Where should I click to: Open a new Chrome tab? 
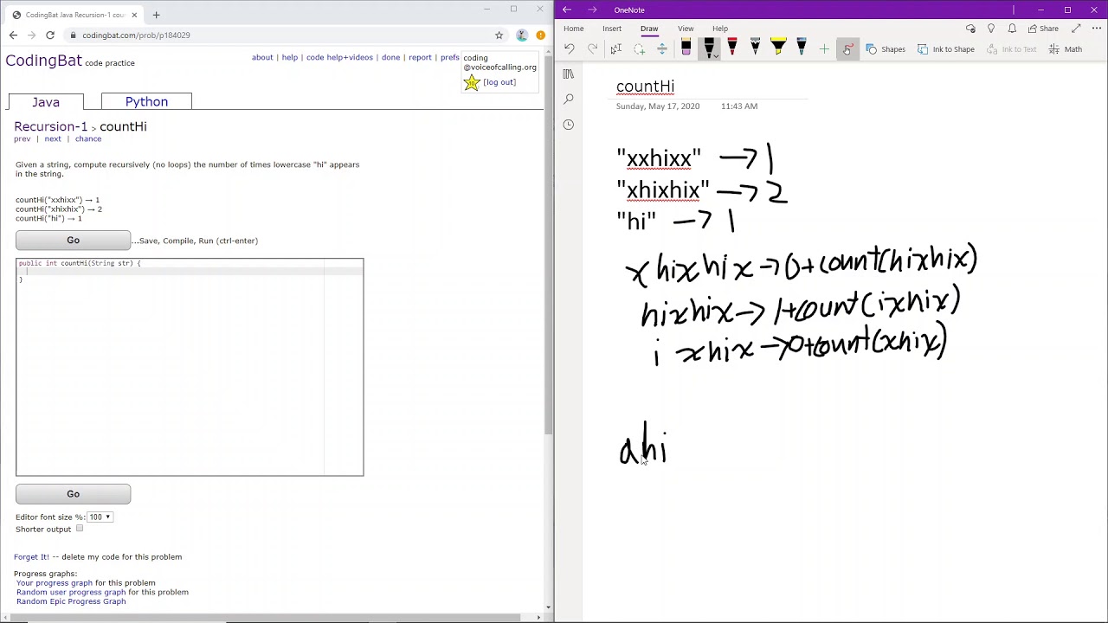pyautogui.click(x=156, y=15)
